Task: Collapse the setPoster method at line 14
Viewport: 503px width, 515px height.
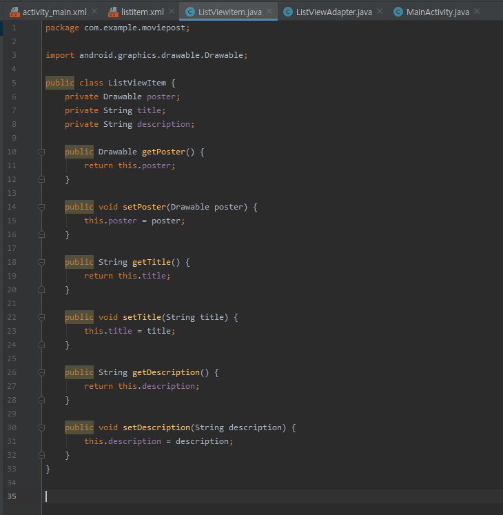Action: [41, 207]
